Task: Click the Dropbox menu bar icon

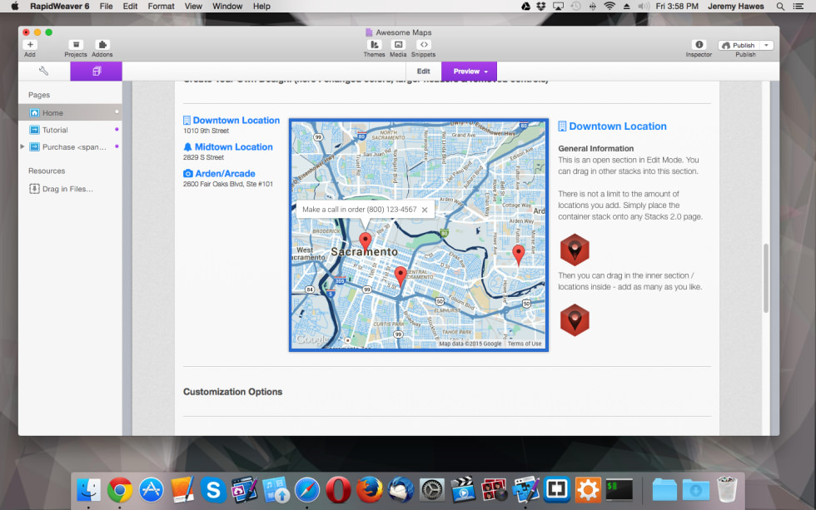Action: pos(541,6)
